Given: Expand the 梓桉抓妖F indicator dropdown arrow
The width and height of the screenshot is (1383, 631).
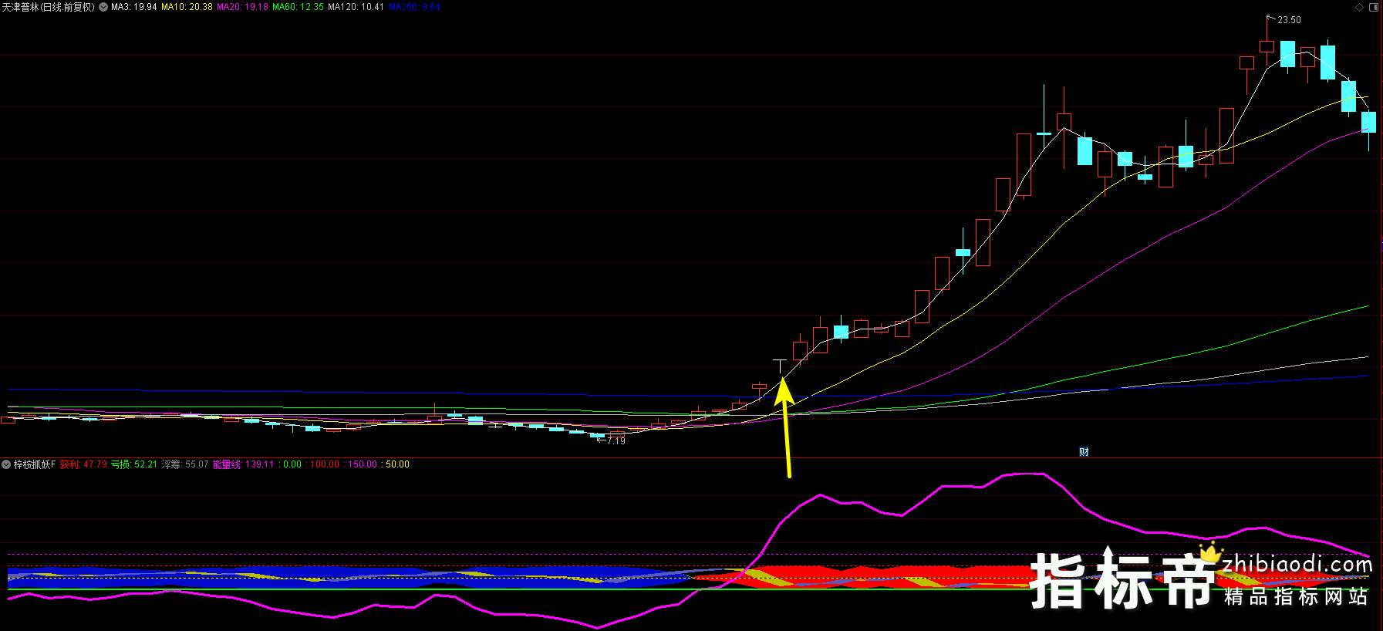Looking at the screenshot, I should pos(6,464).
